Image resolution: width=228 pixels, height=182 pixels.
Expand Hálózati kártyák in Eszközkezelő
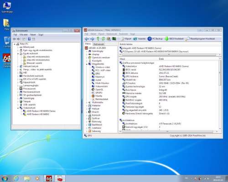pos(18,66)
